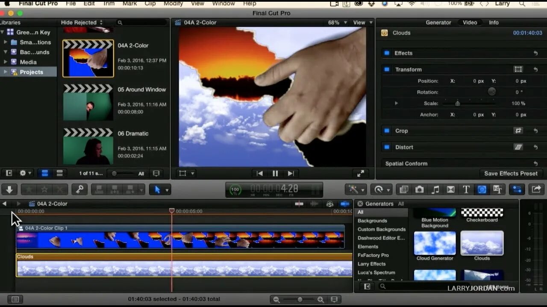This screenshot has width=547, height=307.
Task: Open the Window menu
Action: 224,3
